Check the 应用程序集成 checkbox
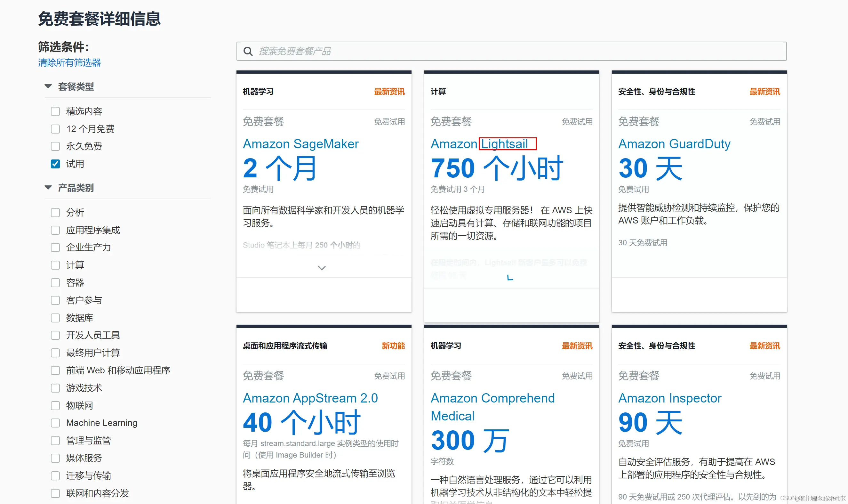 click(x=55, y=230)
